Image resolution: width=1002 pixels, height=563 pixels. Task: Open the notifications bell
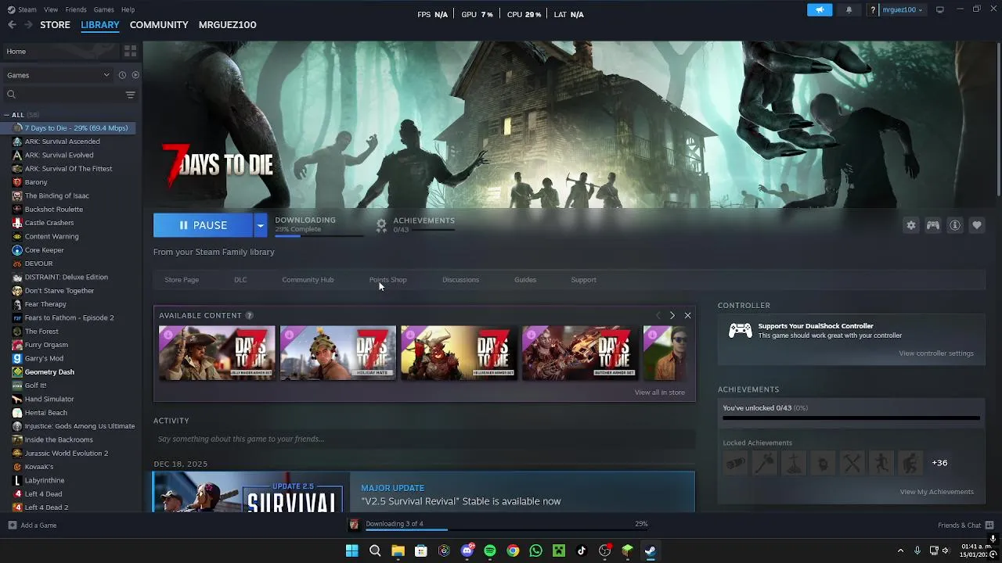[849, 10]
